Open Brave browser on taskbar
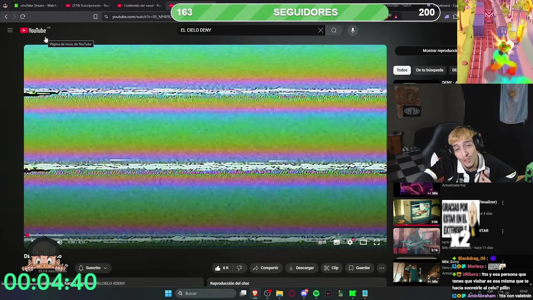The height and width of the screenshot is (300, 533). click(255, 293)
